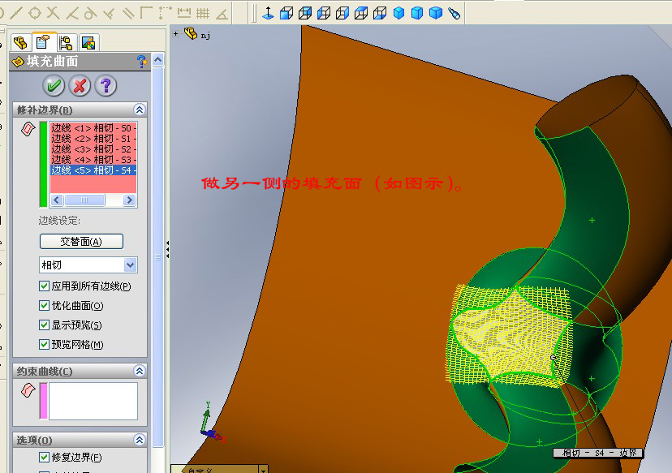
Task: Click the panel scroll-up arrow button
Action: [x=158, y=60]
